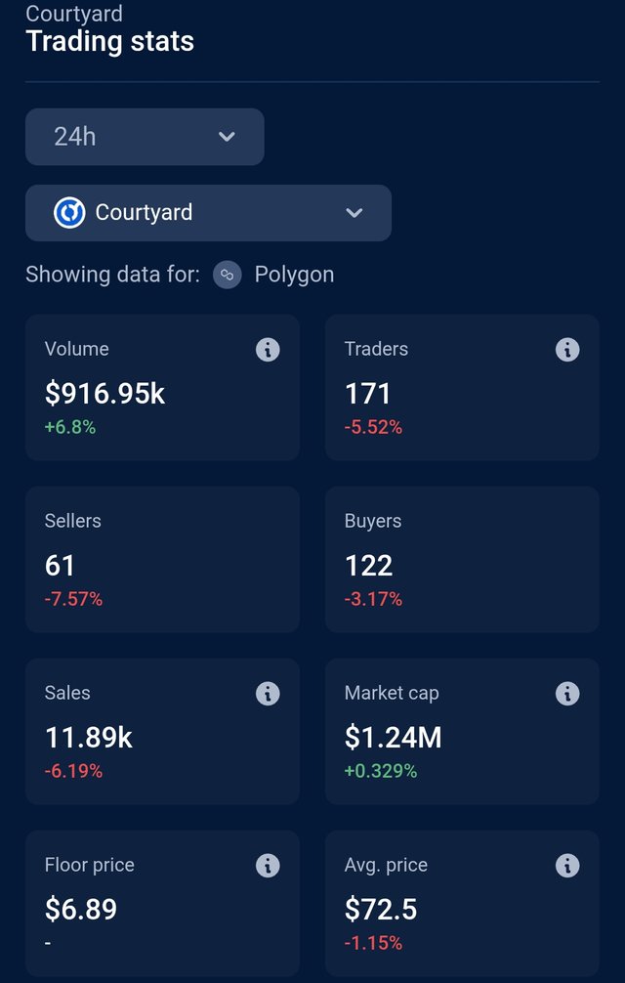Click the chevron arrow of Courtyard selector

click(x=354, y=212)
